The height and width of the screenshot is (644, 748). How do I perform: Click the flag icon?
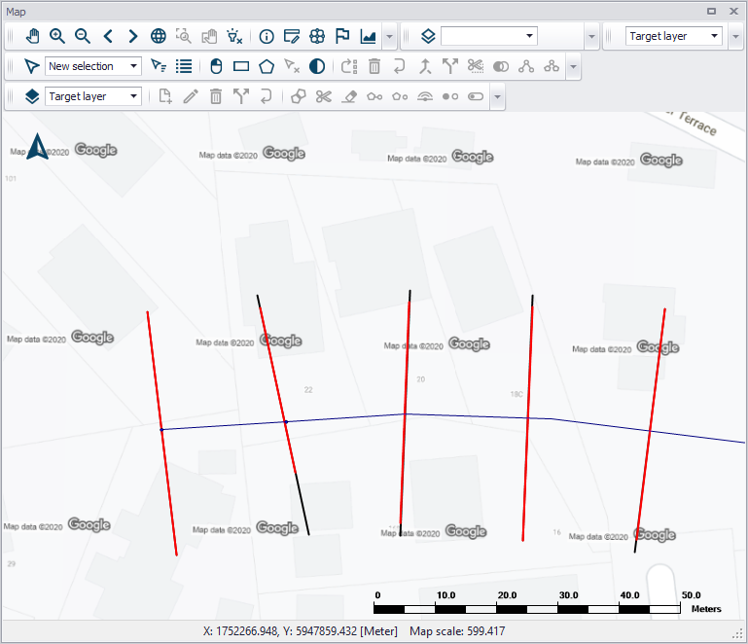tap(342, 36)
